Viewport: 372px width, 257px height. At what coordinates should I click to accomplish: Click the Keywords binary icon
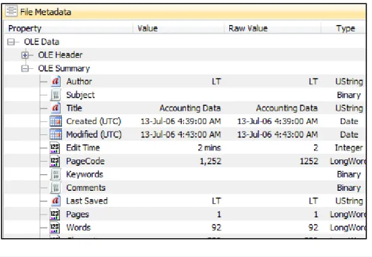(x=56, y=174)
